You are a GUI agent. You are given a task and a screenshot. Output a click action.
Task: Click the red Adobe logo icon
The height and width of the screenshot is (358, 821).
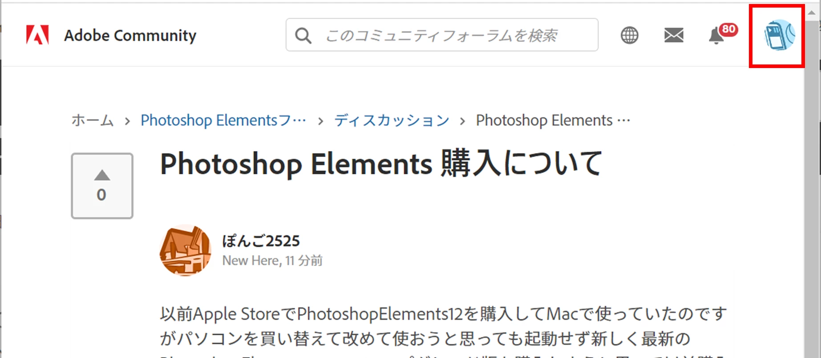[x=38, y=35]
